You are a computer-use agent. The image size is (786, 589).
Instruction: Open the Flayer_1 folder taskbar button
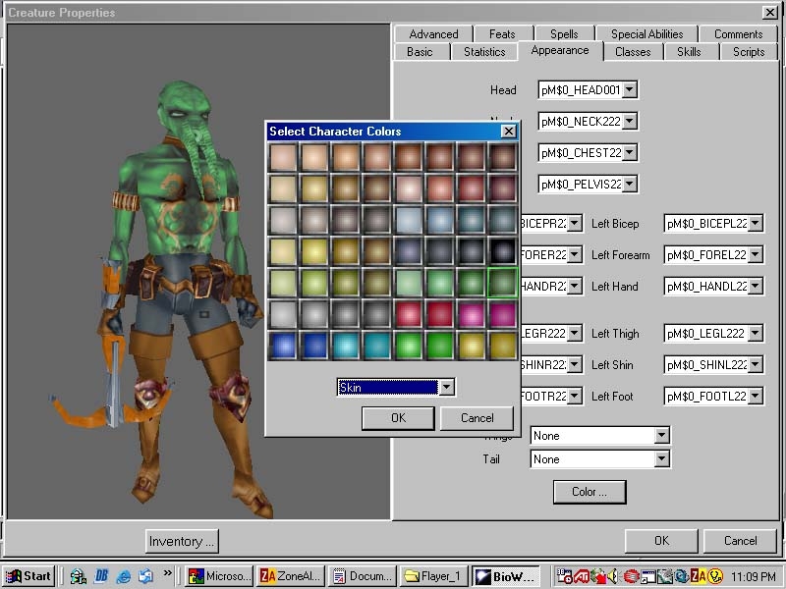(x=433, y=576)
